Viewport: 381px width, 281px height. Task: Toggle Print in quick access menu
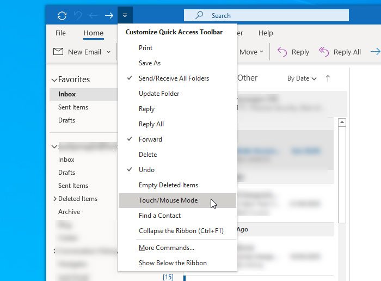point(177,48)
